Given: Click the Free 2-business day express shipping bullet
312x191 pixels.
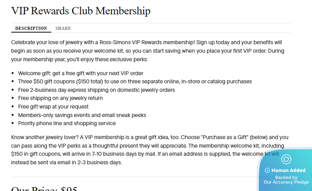Looking at the screenshot, I should tap(96, 90).
